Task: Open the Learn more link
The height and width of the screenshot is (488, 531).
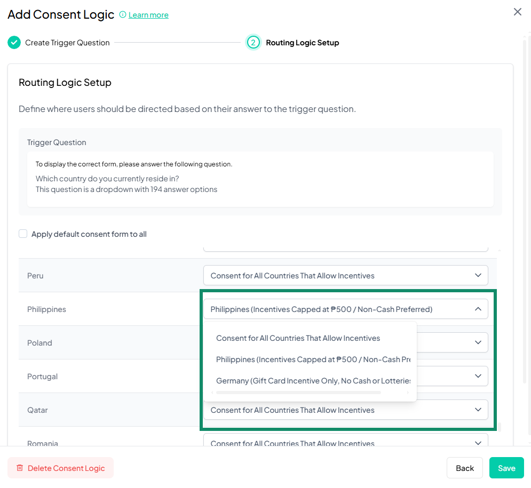Action: [148, 15]
